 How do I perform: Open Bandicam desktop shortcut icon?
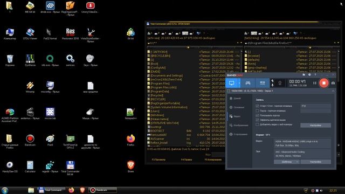pos(30,140)
